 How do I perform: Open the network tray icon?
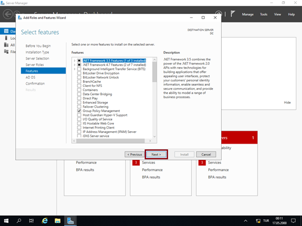[x=258, y=221]
